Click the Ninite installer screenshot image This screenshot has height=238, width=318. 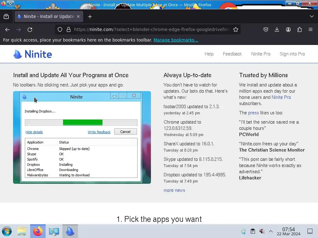point(82,137)
